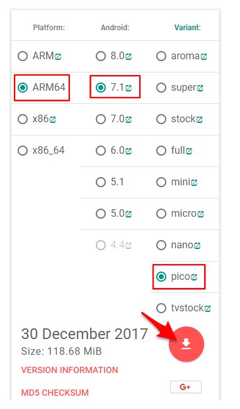Select the x86_64 platform radio button
This screenshot has height=409, width=240.
click(x=23, y=151)
